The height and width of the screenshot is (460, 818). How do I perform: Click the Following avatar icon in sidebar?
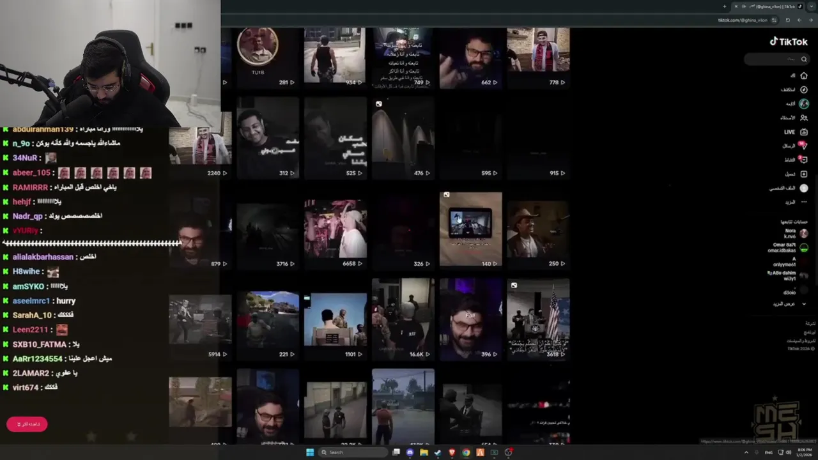[804, 103]
